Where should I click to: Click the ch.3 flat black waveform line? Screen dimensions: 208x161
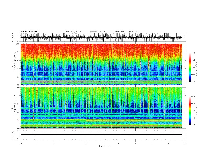click(101, 135)
